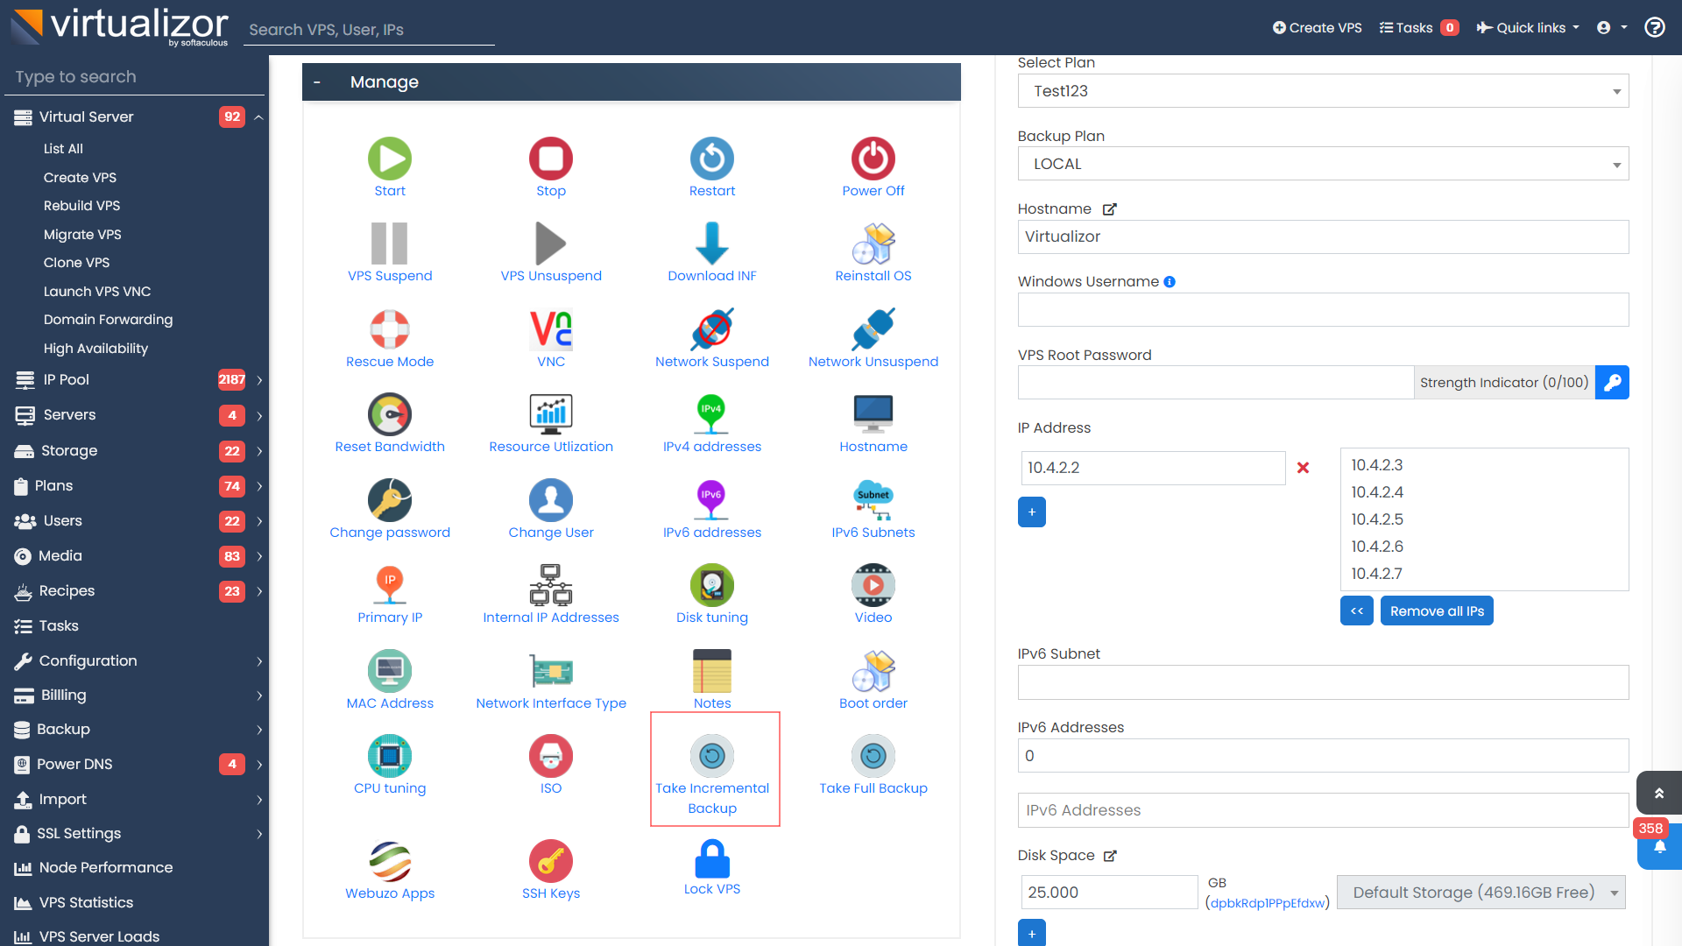The height and width of the screenshot is (946, 1682).
Task: Open the ISO disc icon
Action: (551, 756)
